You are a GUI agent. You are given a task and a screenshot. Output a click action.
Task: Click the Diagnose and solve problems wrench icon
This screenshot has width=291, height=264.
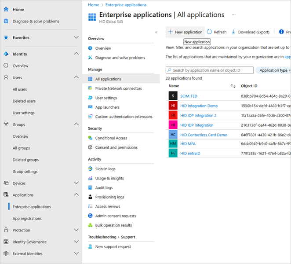click(90, 57)
